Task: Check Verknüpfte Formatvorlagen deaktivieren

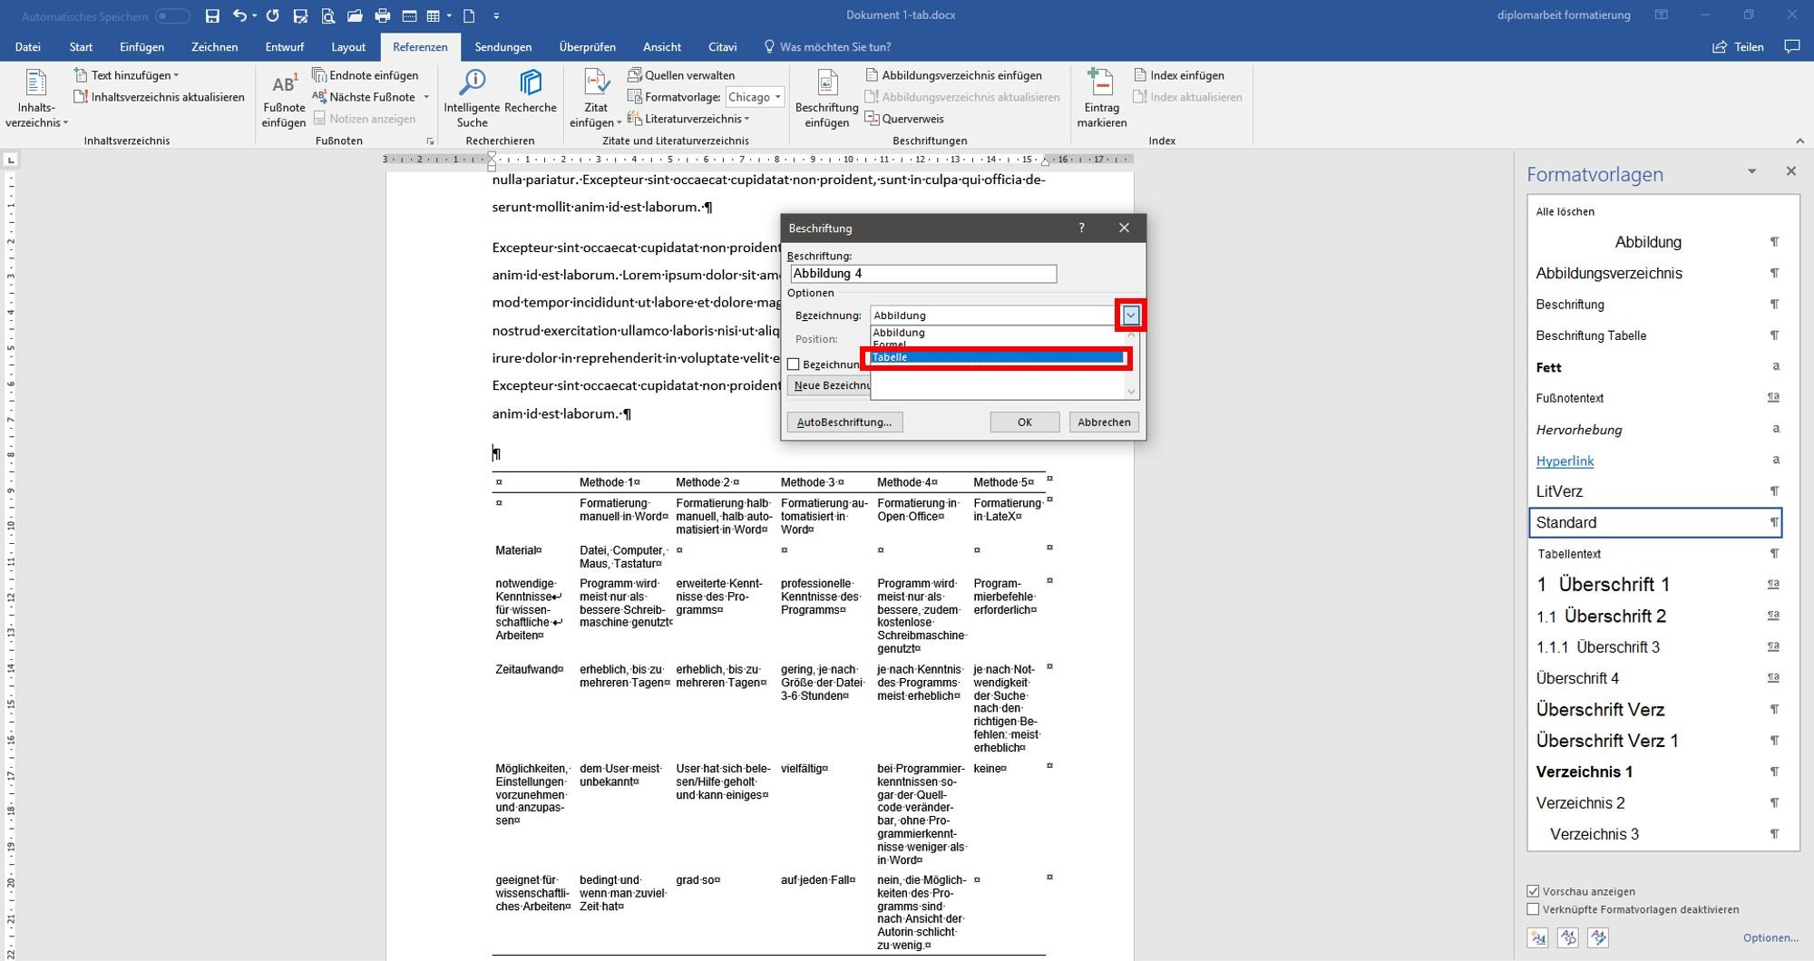Action: click(1533, 909)
